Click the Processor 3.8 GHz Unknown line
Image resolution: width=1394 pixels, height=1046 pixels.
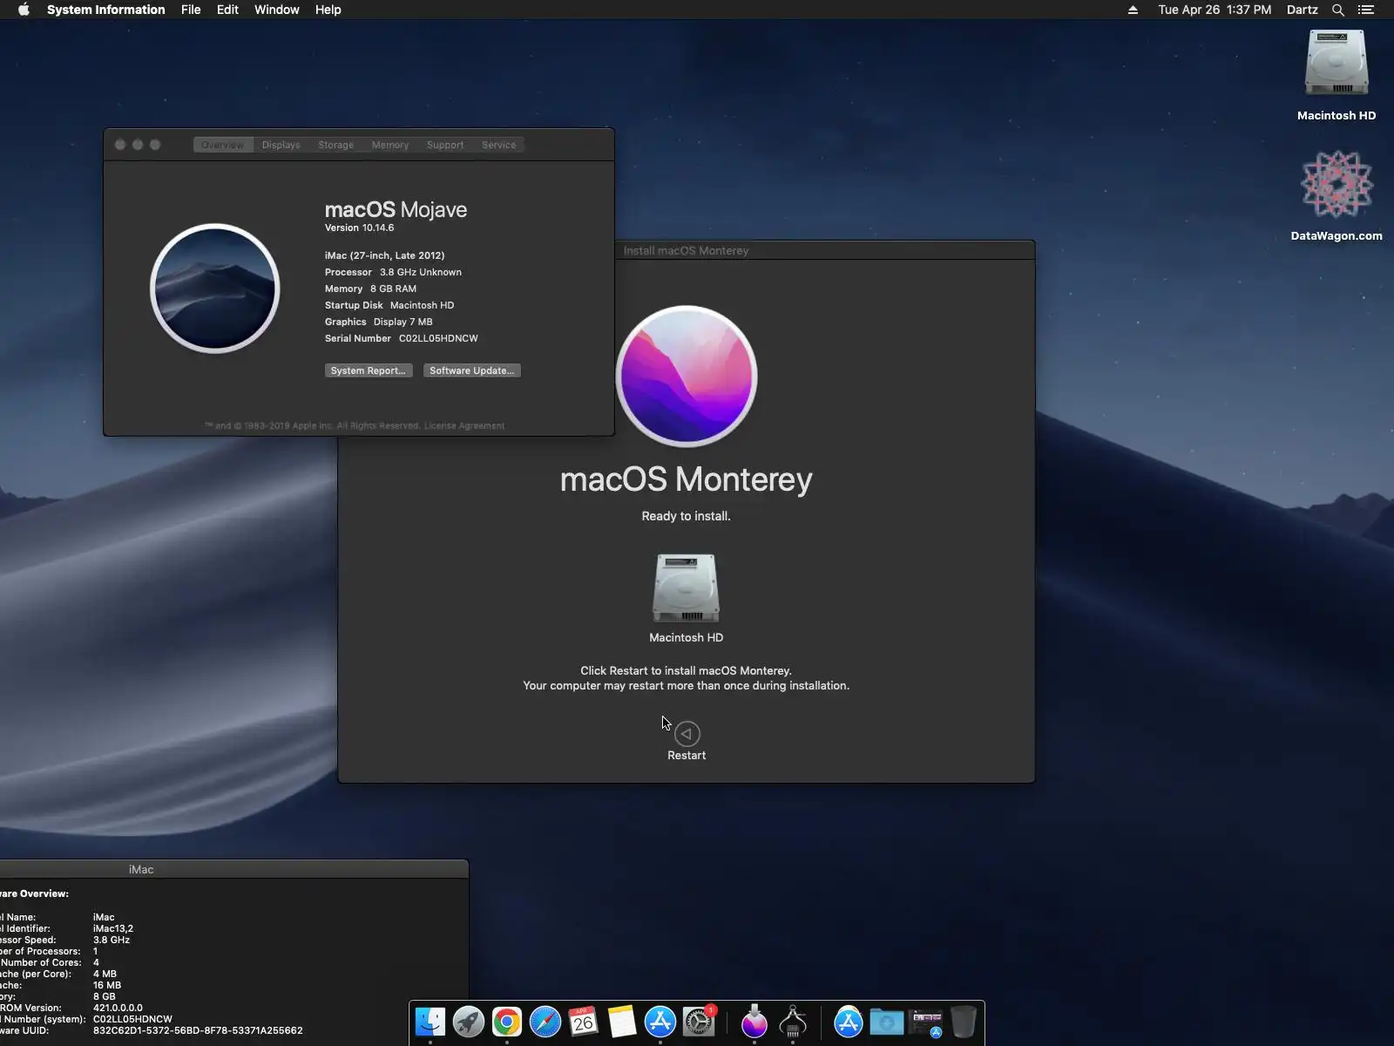[x=393, y=272]
